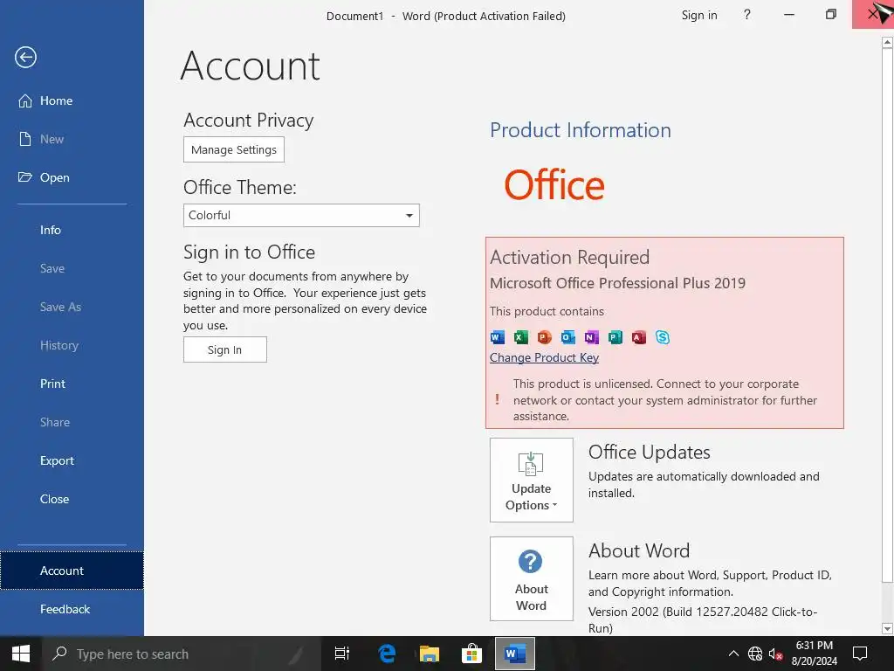
Task: Go to the Info tab
Action: click(50, 230)
